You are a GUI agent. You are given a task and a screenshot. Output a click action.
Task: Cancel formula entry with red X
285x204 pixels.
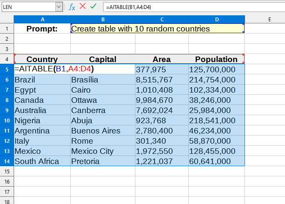(x=83, y=7)
